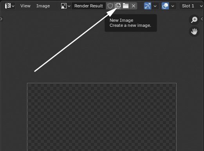Click the Render Result name field
This screenshot has width=204, height=151.
(88, 6)
